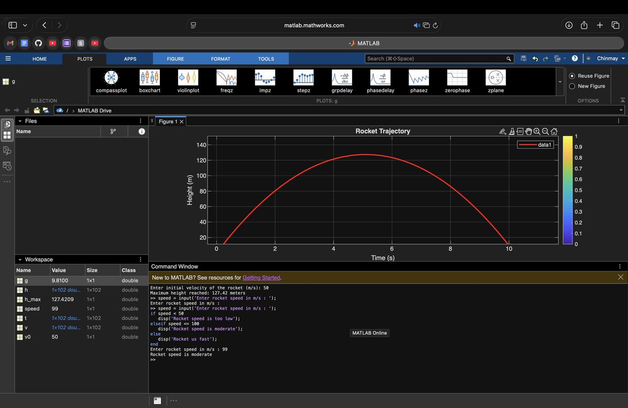Restore view with figure home icon

click(554, 131)
